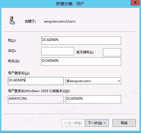The height and width of the screenshot is (133, 141).
Task: Click the 用户登录名(U): label text
Action: (x=19, y=73)
